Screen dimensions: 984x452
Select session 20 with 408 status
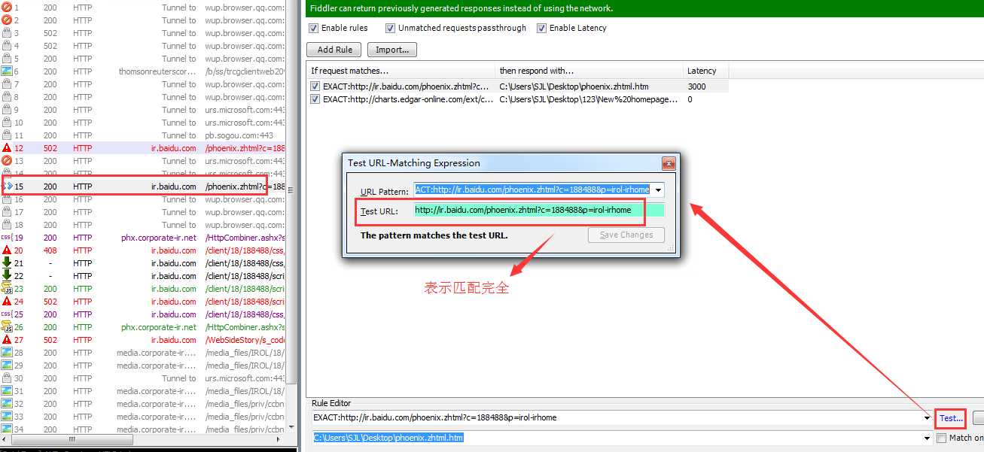143,250
